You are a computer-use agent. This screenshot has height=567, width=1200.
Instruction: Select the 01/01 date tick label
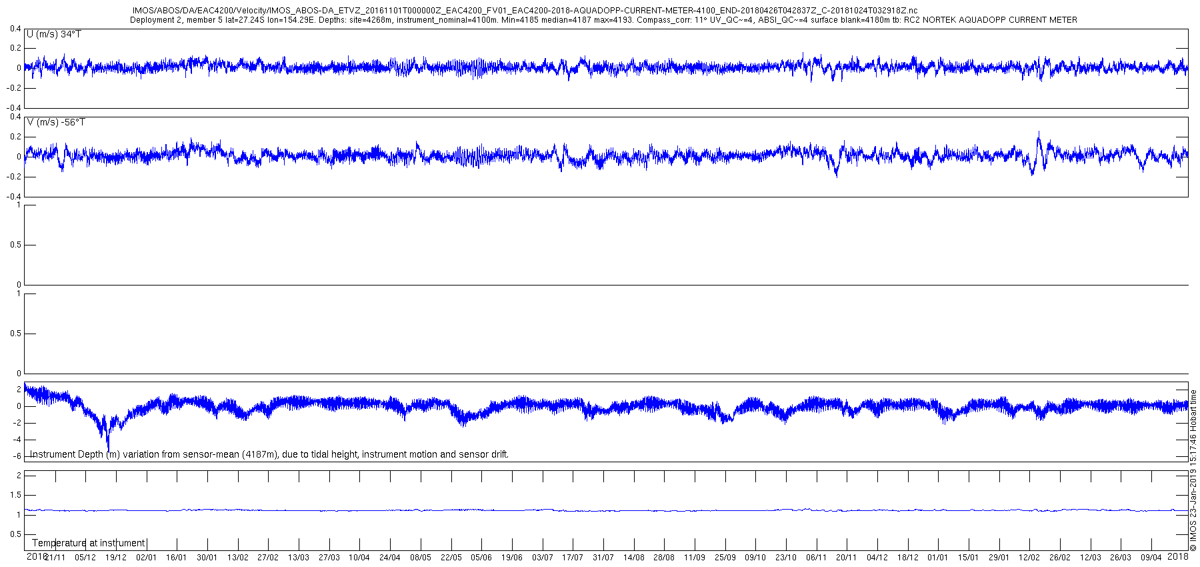[938, 557]
